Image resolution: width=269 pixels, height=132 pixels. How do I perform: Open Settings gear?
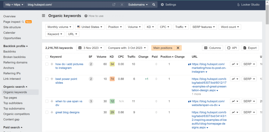click(168, 5)
